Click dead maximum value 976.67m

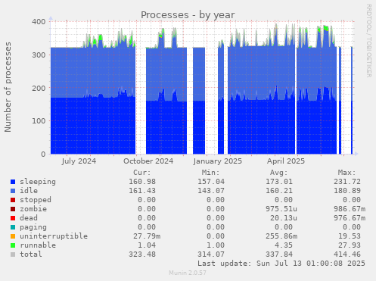coord(350,218)
